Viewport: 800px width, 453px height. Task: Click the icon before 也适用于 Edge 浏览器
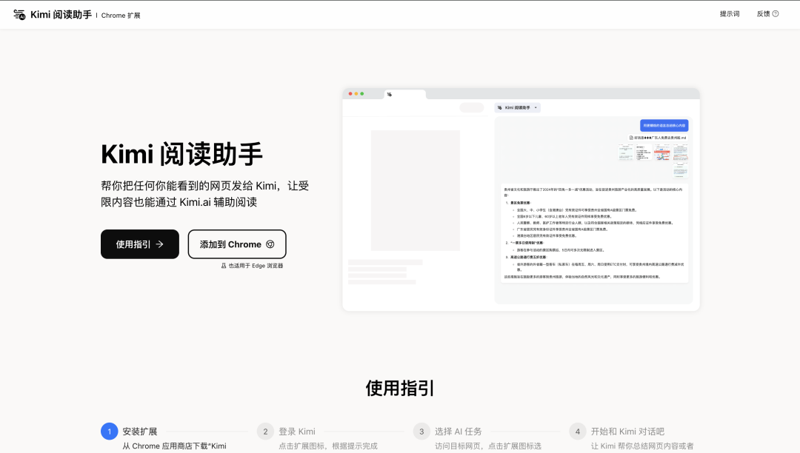click(224, 266)
